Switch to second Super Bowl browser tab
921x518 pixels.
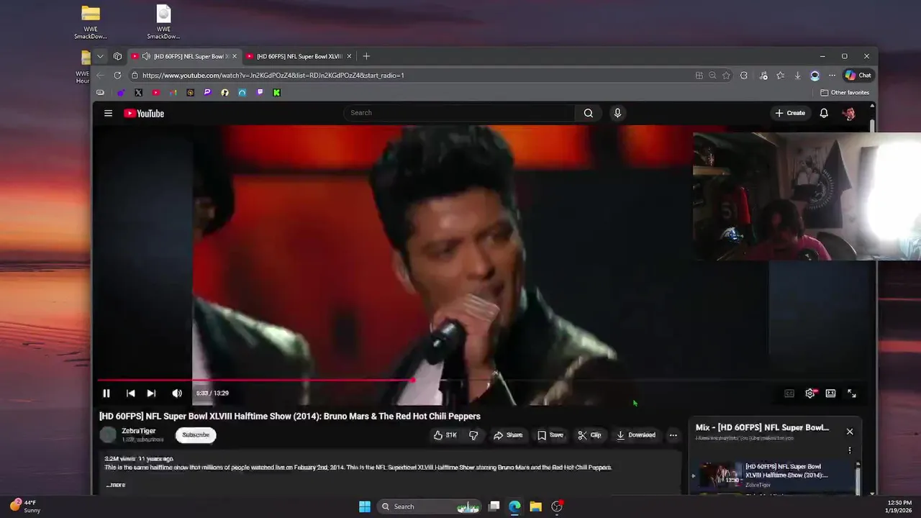[x=299, y=56]
